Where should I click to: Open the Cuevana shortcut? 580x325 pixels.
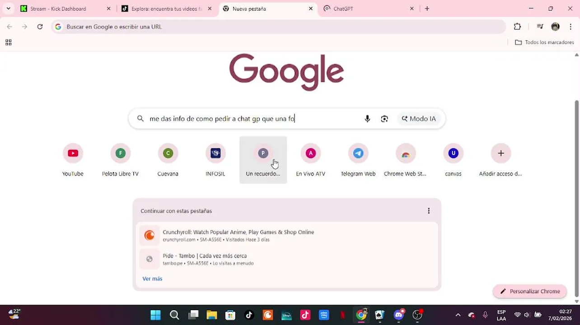pyautogui.click(x=168, y=160)
